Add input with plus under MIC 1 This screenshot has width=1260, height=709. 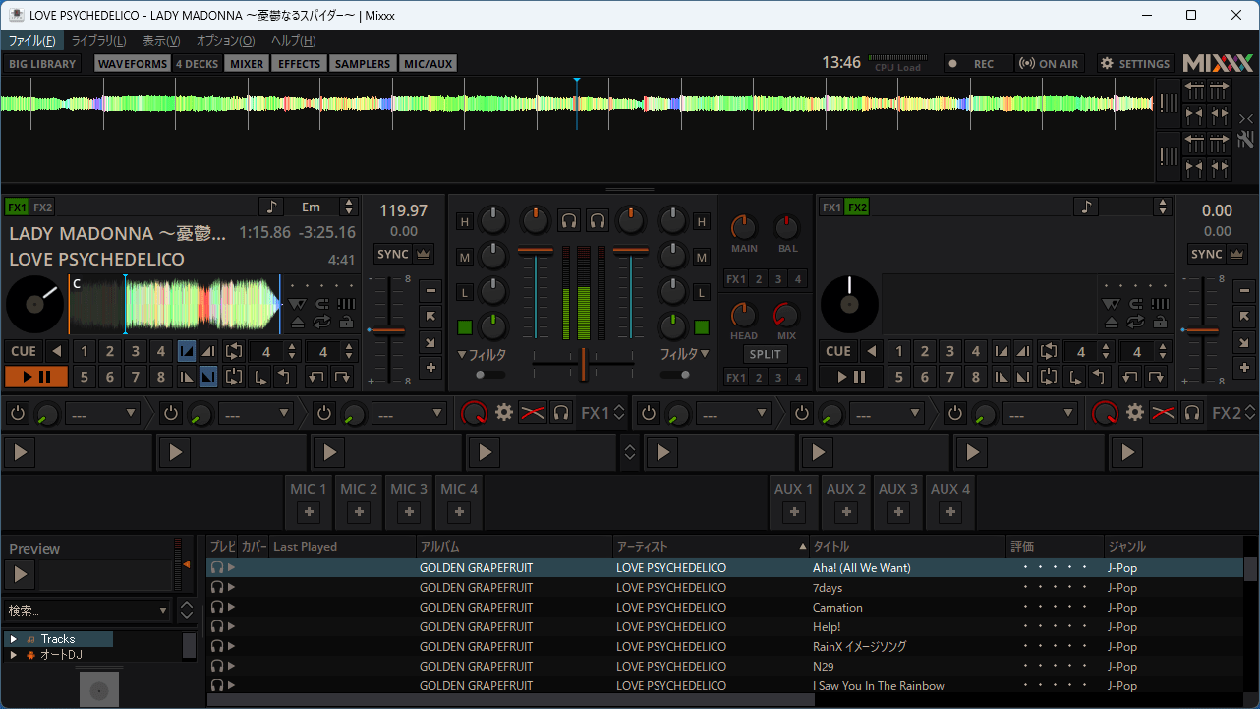click(309, 511)
